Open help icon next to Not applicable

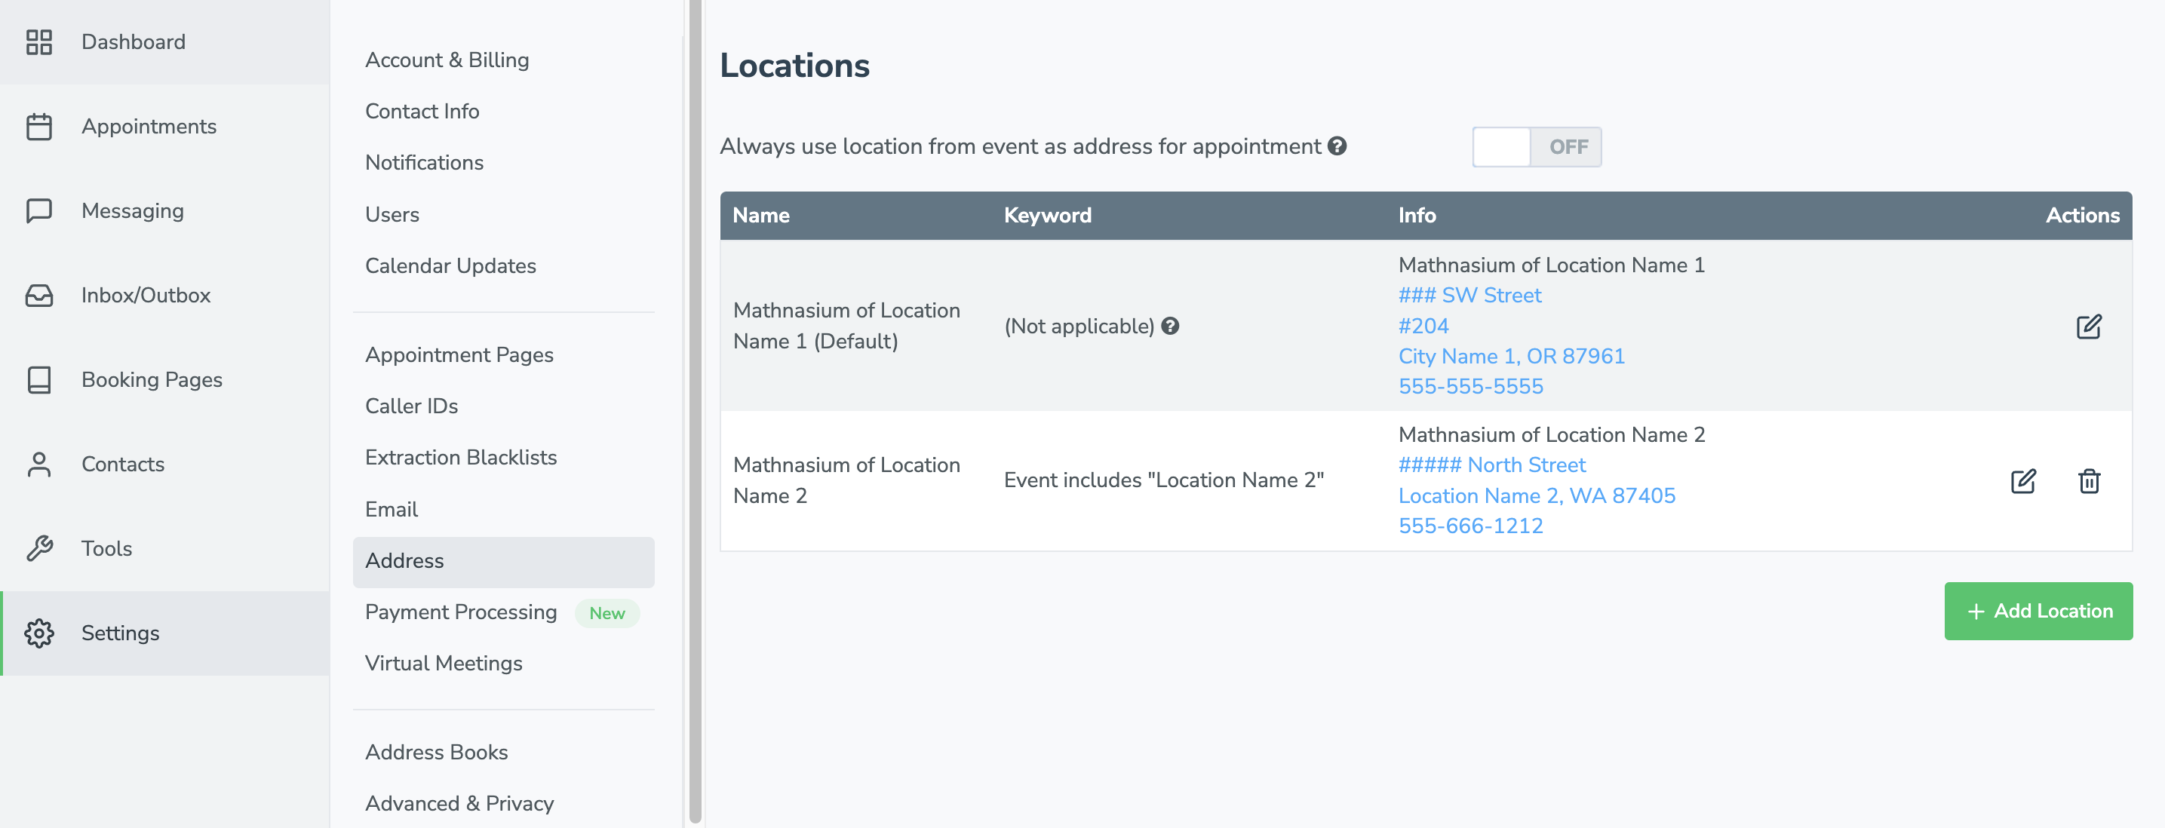[1170, 326]
